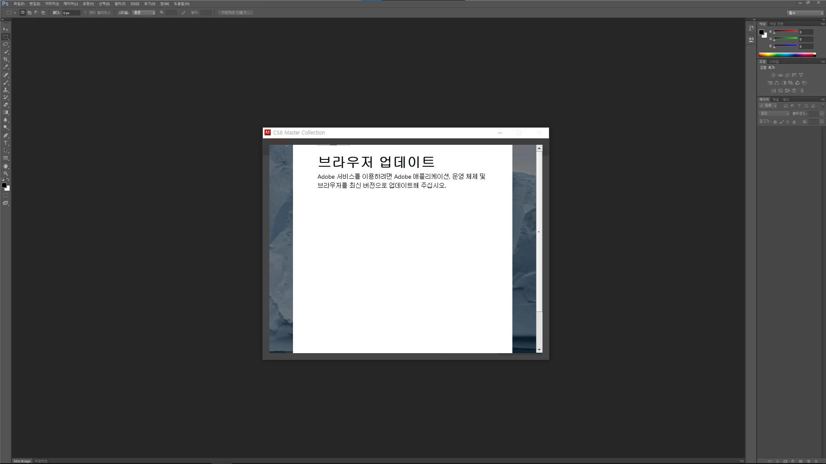Select the Crop tool
This screenshot has width=826, height=464.
pyautogui.click(x=6, y=59)
